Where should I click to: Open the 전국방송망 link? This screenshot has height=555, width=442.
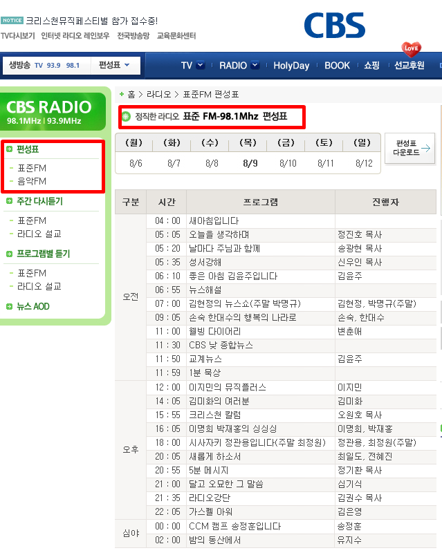[133, 36]
